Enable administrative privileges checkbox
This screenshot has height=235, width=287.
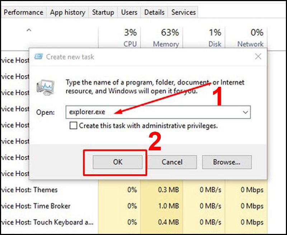pyautogui.click(x=74, y=126)
